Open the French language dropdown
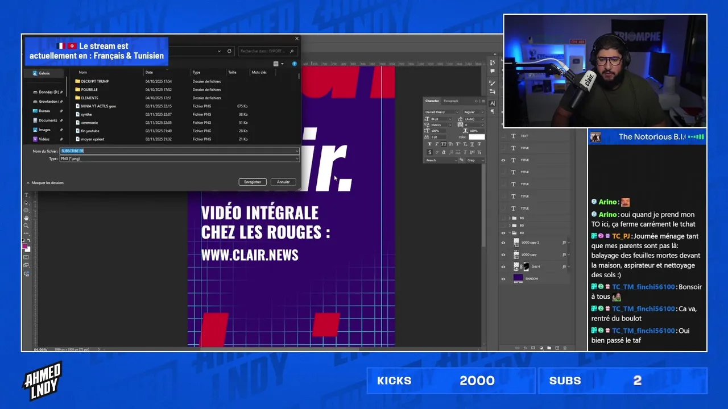Screen dimensions: 728x409 tap(456, 160)
